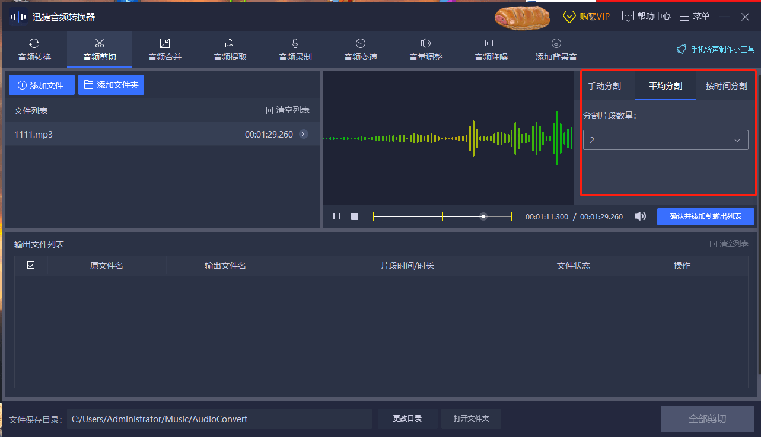
Task: Select the 1111.mp3 file row
Action: [163, 134]
